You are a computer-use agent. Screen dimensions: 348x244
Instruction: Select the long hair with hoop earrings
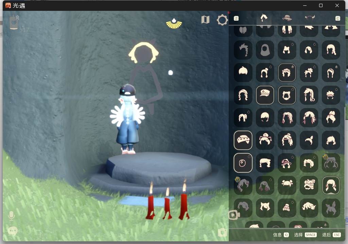(309, 95)
